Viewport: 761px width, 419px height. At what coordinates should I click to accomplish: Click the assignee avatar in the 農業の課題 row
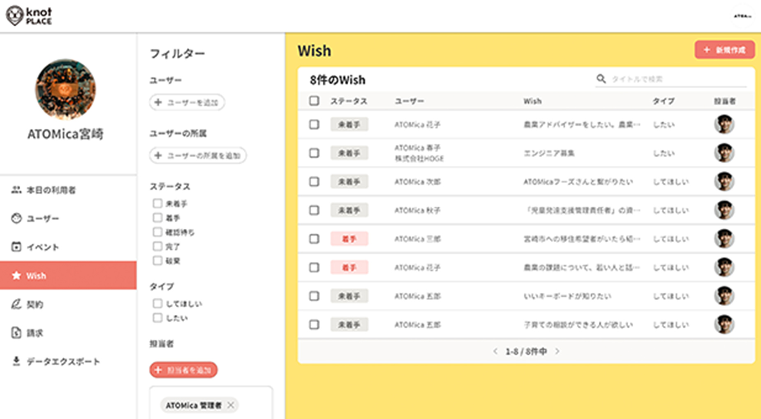724,267
